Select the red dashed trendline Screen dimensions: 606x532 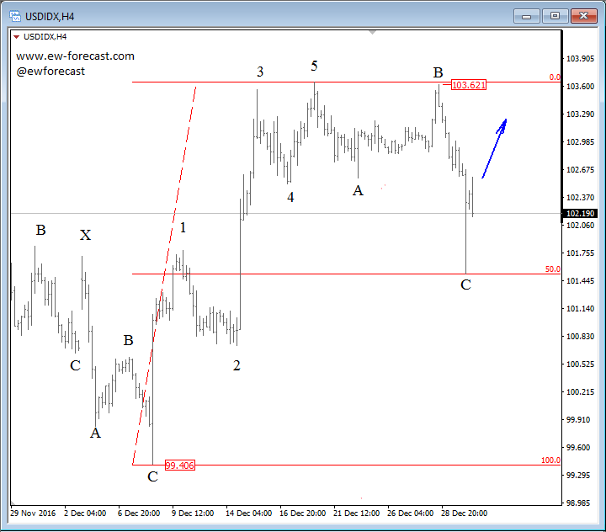click(x=165, y=275)
